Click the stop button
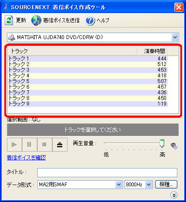Image resolution: width=186 pixels, height=202 pixels. point(45,145)
